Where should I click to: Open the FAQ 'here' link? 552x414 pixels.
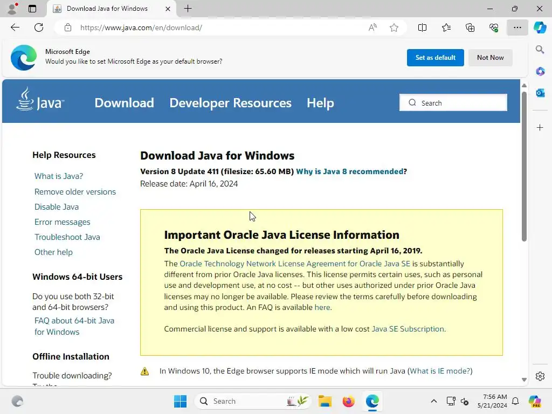coord(322,307)
